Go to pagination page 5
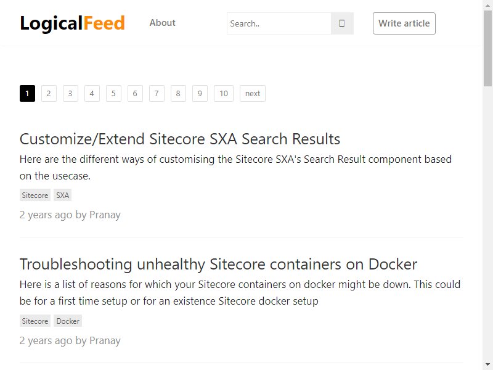 click(113, 94)
